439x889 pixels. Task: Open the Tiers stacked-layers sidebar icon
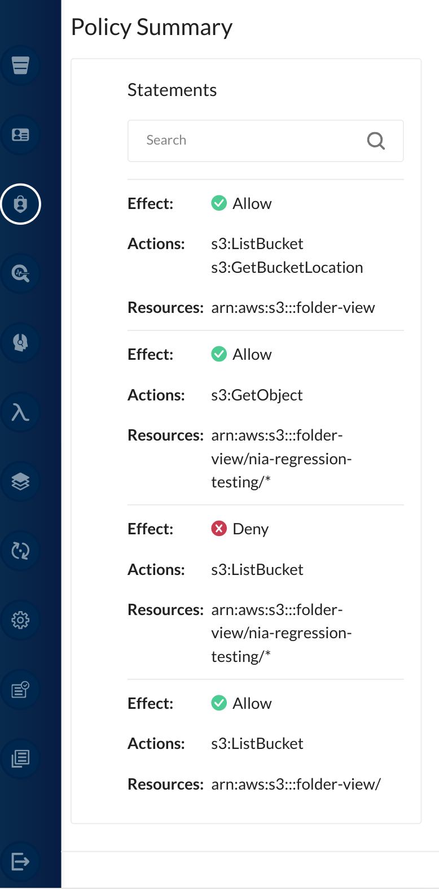[20, 481]
